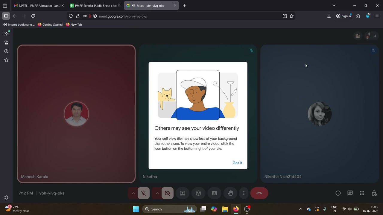The height and width of the screenshot is (215, 383).
Task: Open the Host controls lock icon
Action: coord(374,193)
